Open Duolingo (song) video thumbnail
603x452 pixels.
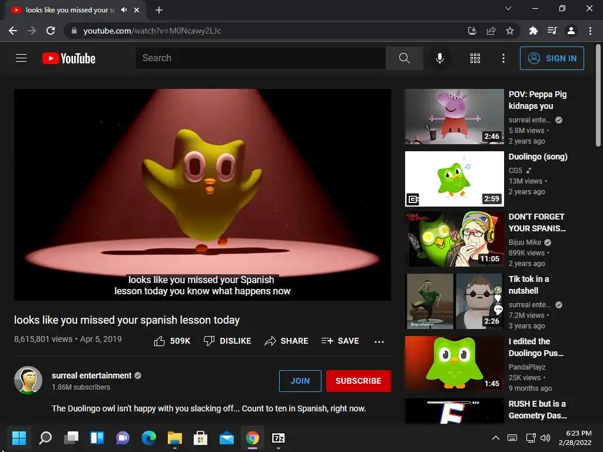pyautogui.click(x=454, y=179)
